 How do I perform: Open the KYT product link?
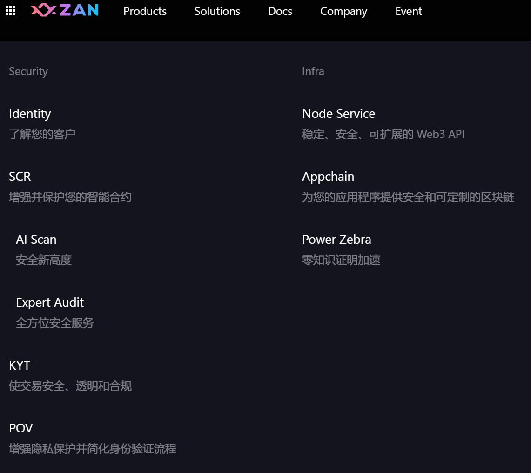(x=20, y=365)
